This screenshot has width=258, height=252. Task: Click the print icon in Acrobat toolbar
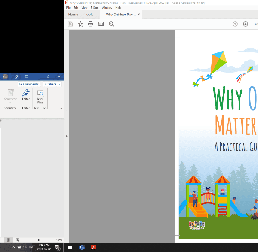(x=91, y=24)
